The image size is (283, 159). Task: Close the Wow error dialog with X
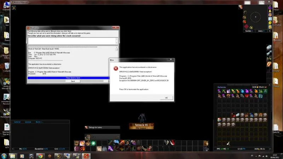tap(171, 59)
